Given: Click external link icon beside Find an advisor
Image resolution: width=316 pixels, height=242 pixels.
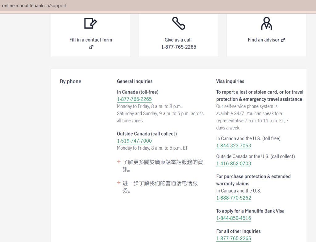Looking at the screenshot, I should pyautogui.click(x=283, y=40).
